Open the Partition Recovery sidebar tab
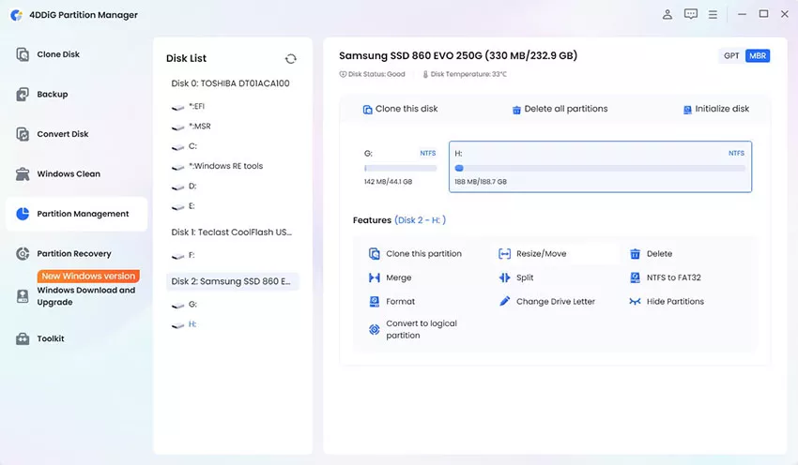The height and width of the screenshot is (465, 798). coord(76,253)
